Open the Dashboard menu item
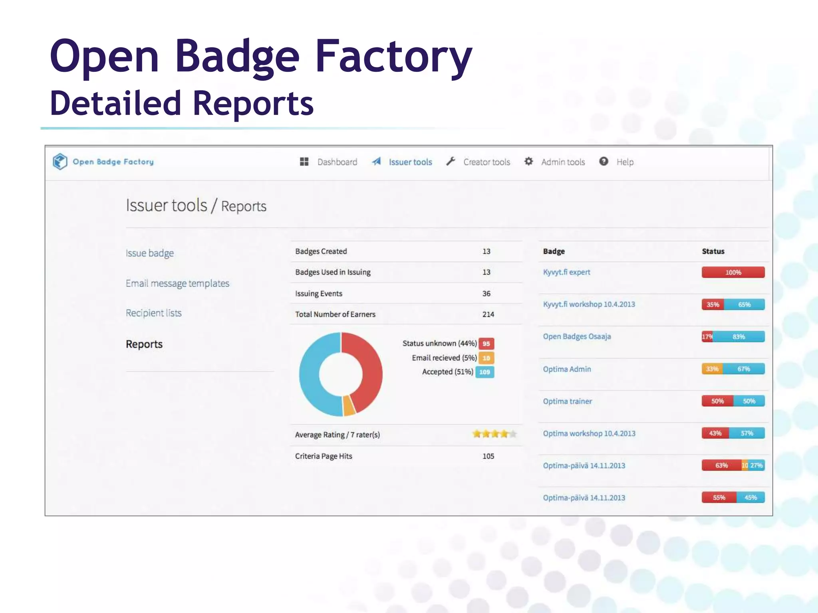818x613 pixels. pyautogui.click(x=337, y=162)
